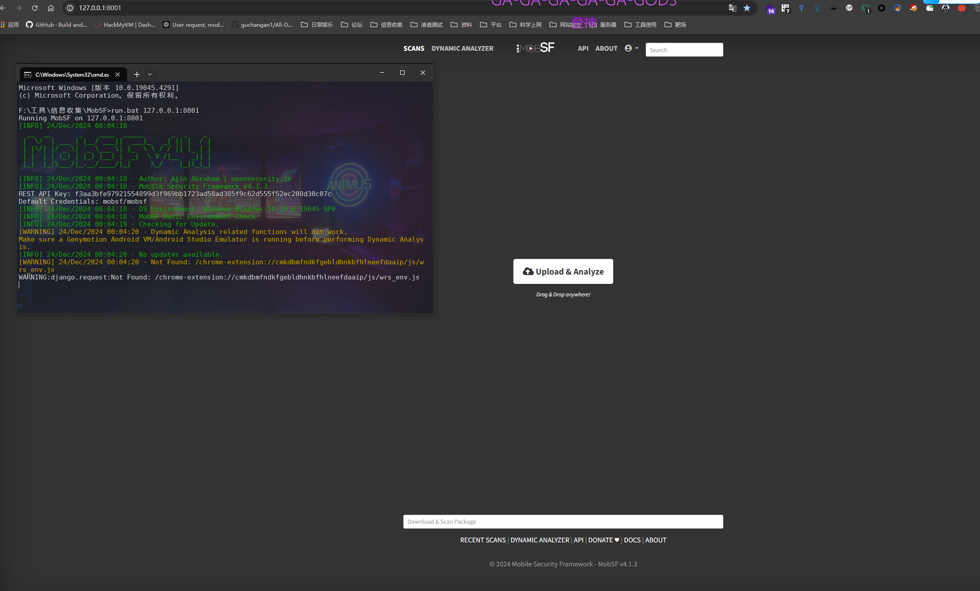Open DOCS footer link
This screenshot has width=980, height=591.
(x=632, y=540)
